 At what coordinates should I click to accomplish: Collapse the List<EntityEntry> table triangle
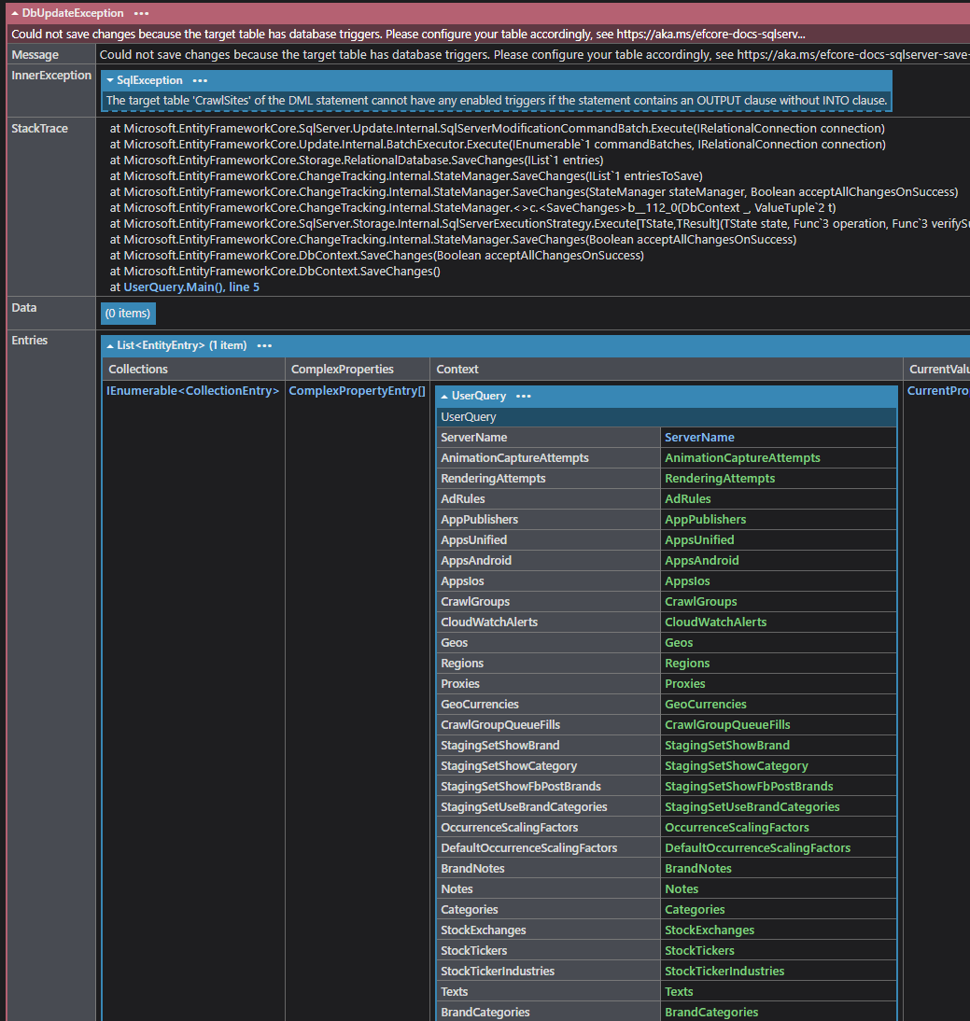pos(110,345)
